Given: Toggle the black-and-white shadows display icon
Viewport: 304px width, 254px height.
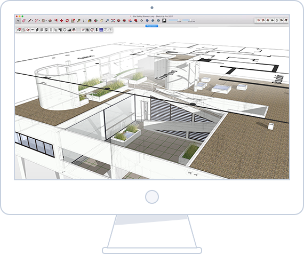Looking at the screenshot, I should click(164, 21).
